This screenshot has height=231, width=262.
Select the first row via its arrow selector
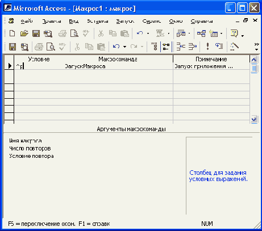pos(9,66)
